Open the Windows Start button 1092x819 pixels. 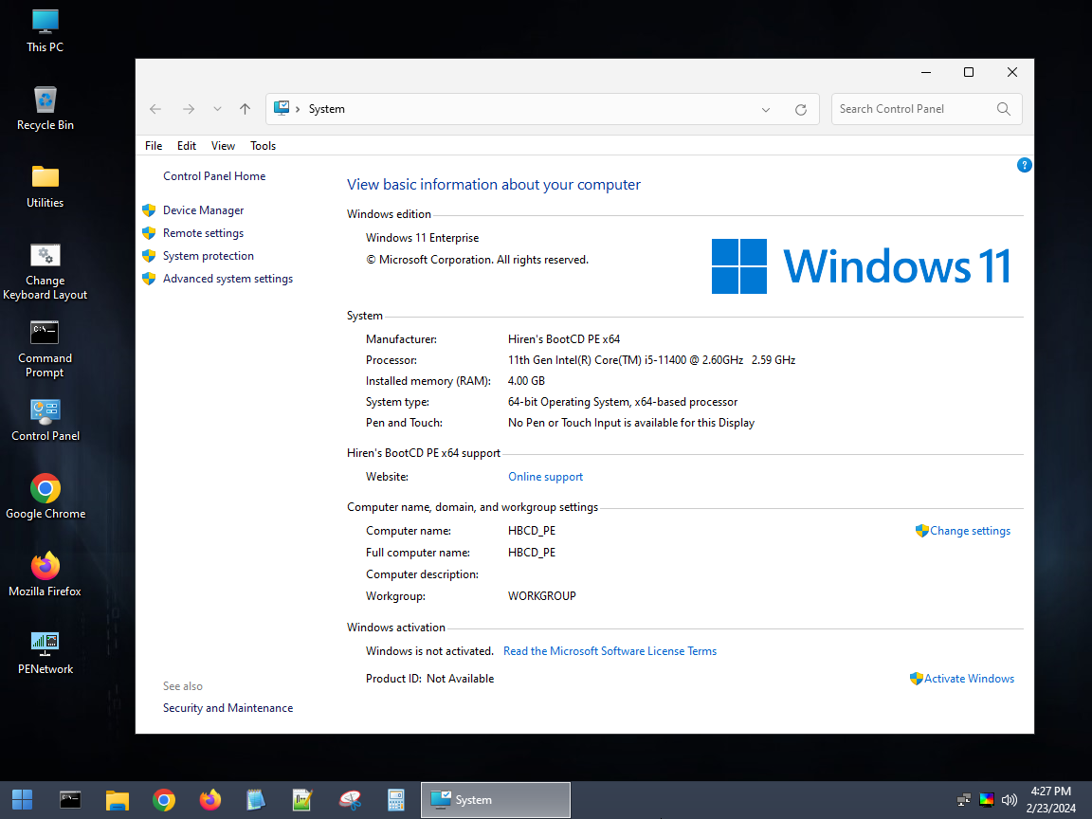[23, 800]
